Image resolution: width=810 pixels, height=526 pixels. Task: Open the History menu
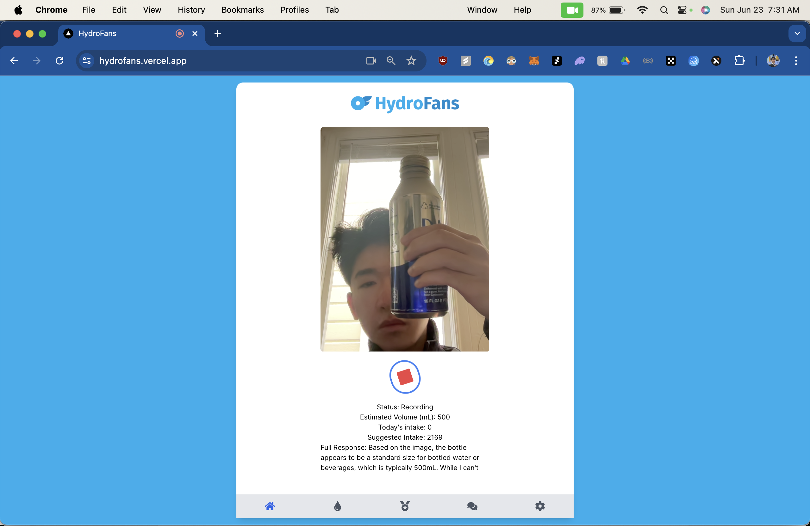pos(191,10)
